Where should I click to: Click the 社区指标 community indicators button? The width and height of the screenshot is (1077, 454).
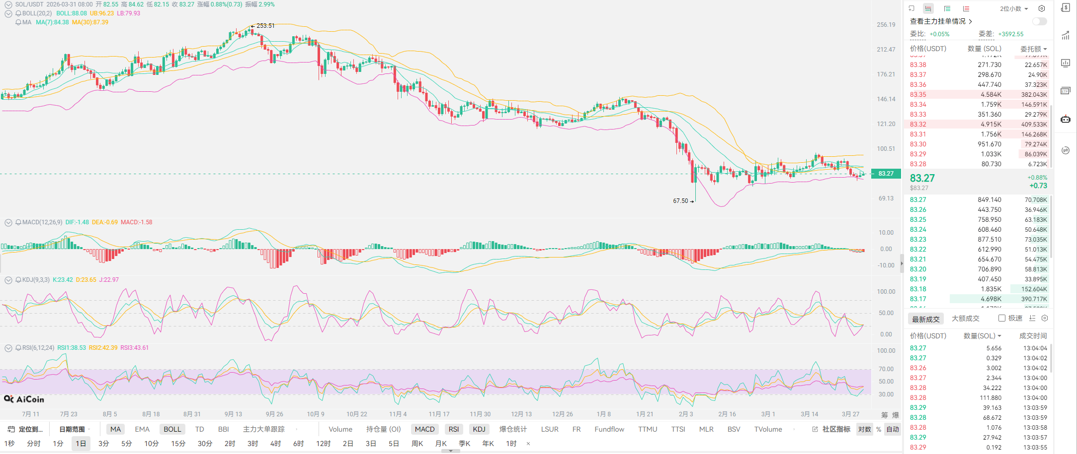pos(831,429)
